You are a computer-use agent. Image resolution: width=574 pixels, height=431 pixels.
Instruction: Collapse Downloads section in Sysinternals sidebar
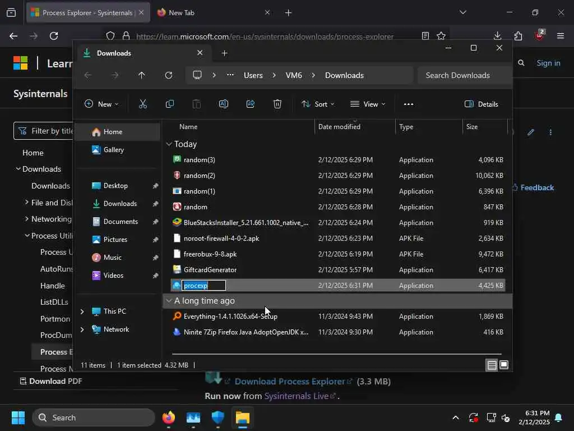tap(18, 168)
